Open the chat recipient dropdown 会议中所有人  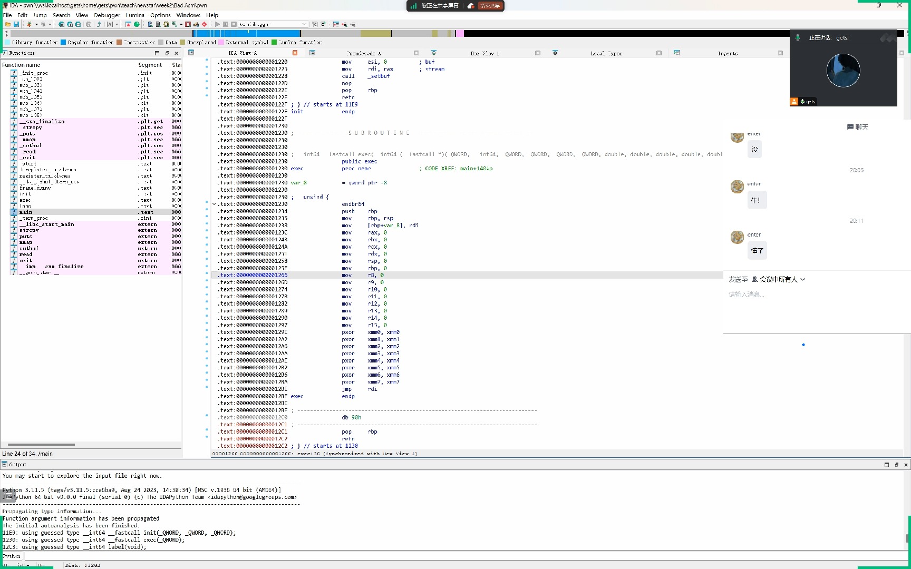(778, 279)
